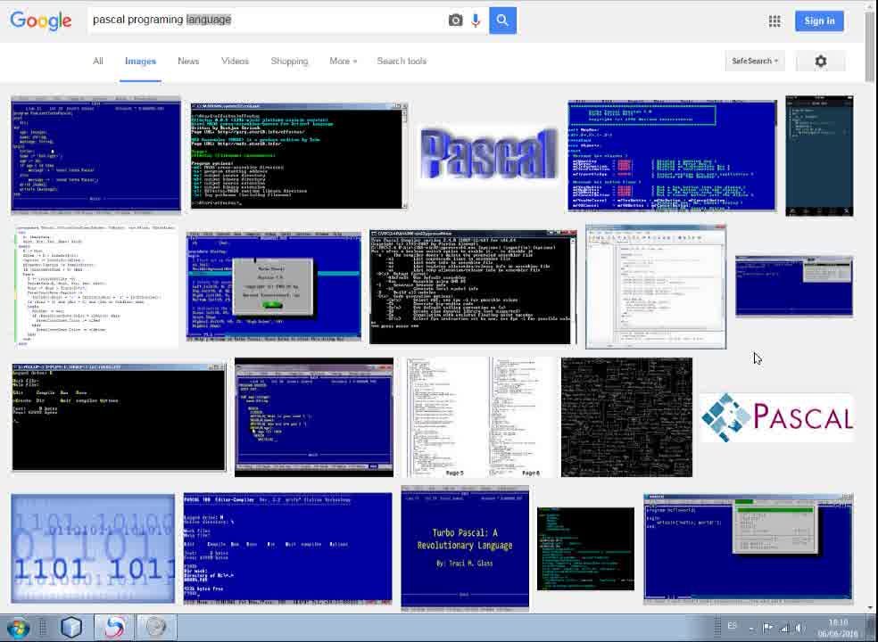Open the binary 1101 1011 image

pyautogui.click(x=93, y=548)
